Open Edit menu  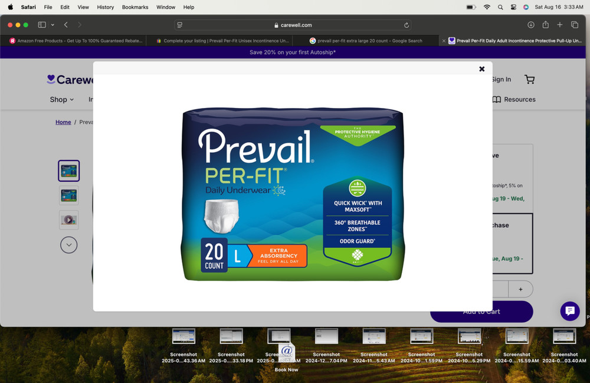pos(65,6)
